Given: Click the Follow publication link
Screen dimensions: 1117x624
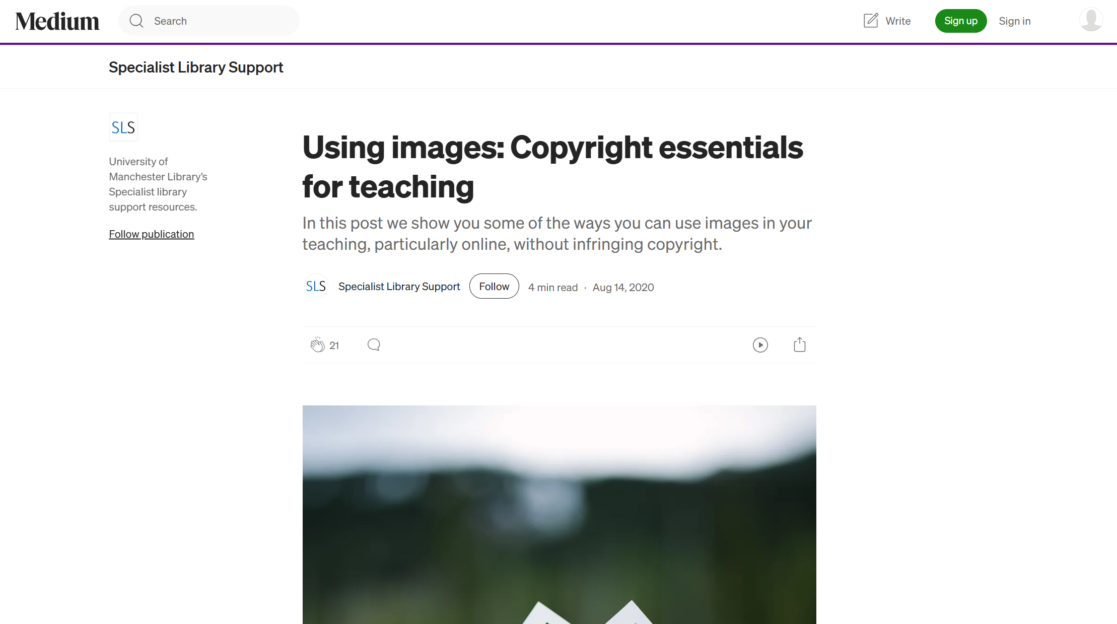Looking at the screenshot, I should point(151,234).
